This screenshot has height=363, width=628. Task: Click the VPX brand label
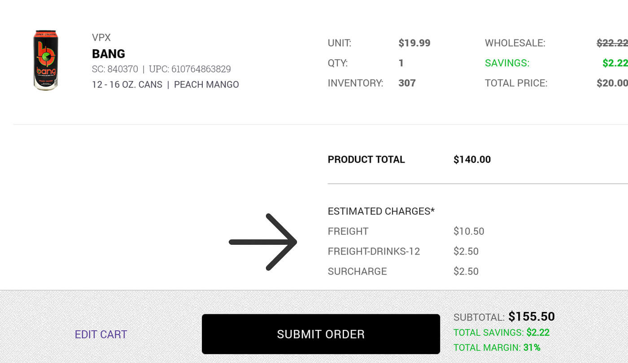point(101,37)
